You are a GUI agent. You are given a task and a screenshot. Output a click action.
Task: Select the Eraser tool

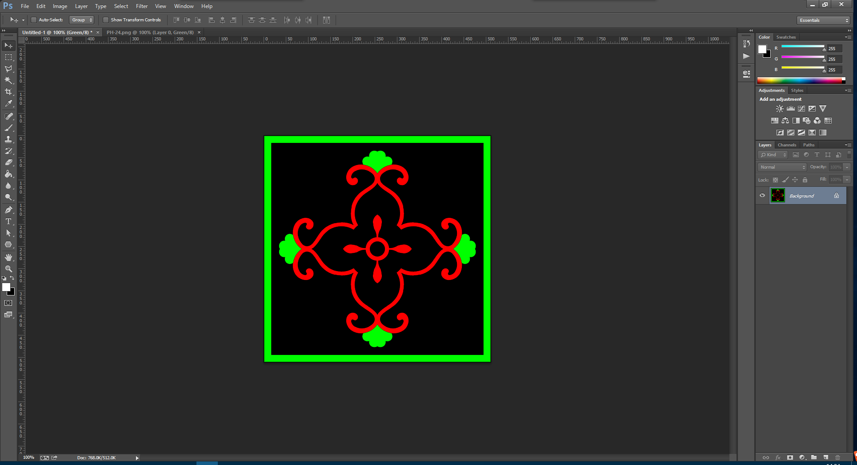coord(8,162)
